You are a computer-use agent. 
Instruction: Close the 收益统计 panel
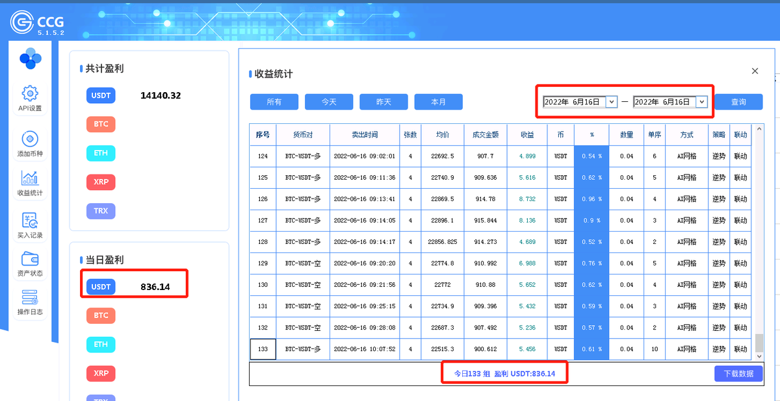pyautogui.click(x=755, y=71)
